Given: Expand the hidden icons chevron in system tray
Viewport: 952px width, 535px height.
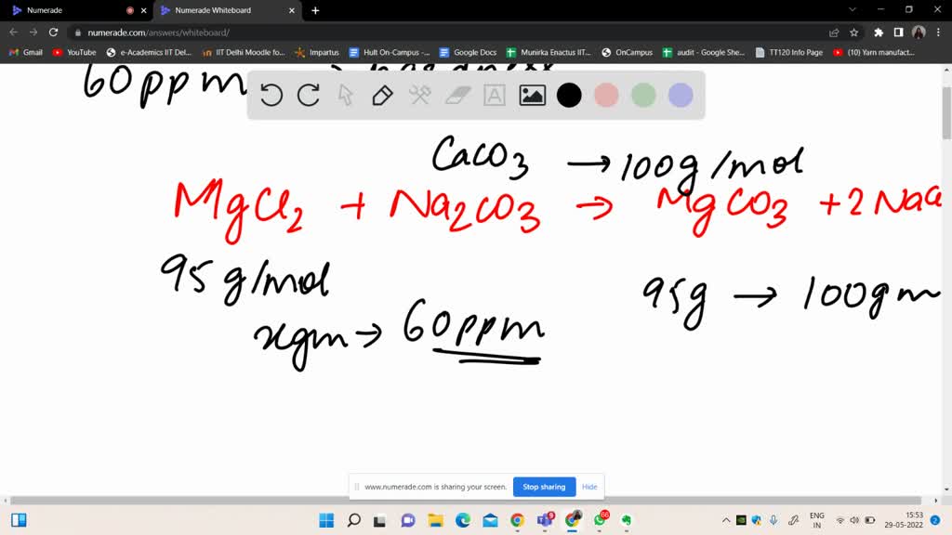Looking at the screenshot, I should (726, 520).
